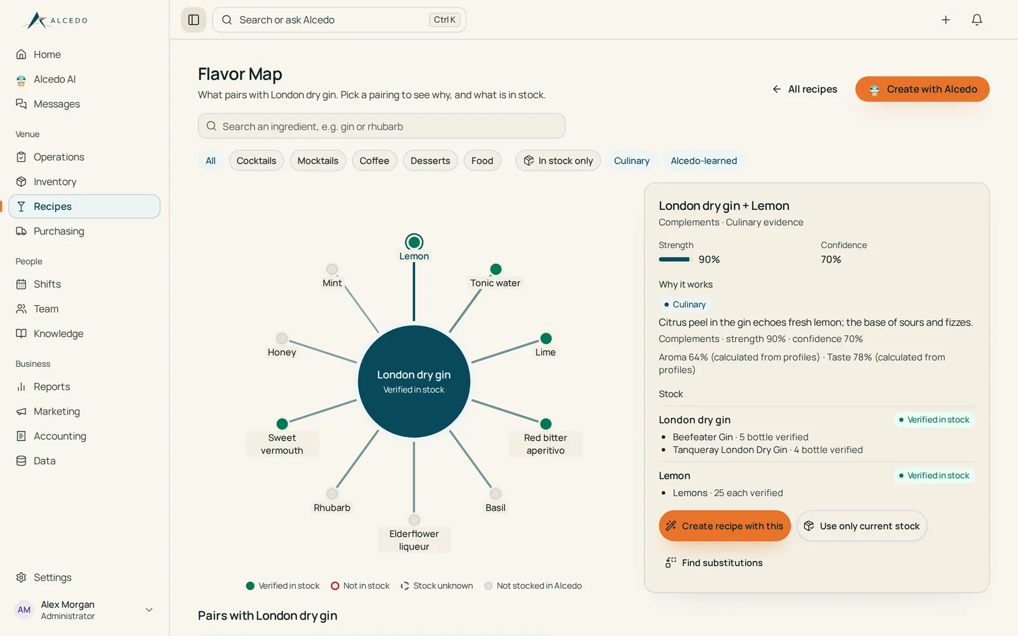The image size is (1018, 636).
Task: Filter pairings by Mocktails
Action: click(x=318, y=161)
